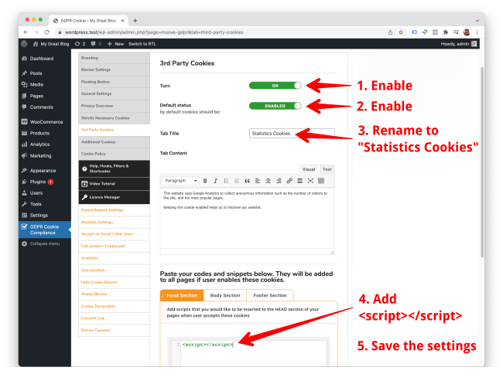This screenshot has height=391, width=503.
Task: Open comments bubble in admin bar
Action: point(96,44)
